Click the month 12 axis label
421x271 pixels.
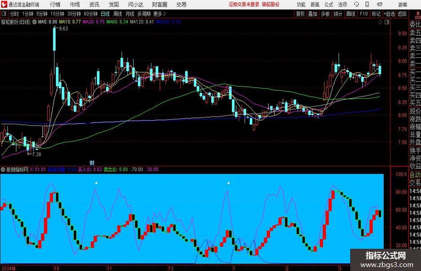[x=171, y=268]
